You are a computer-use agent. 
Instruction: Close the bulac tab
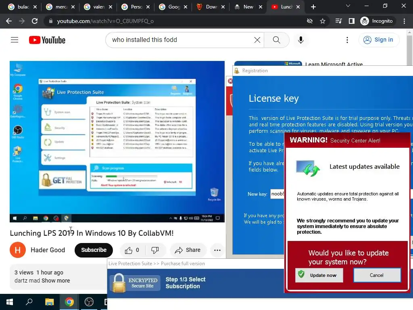click(x=35, y=7)
